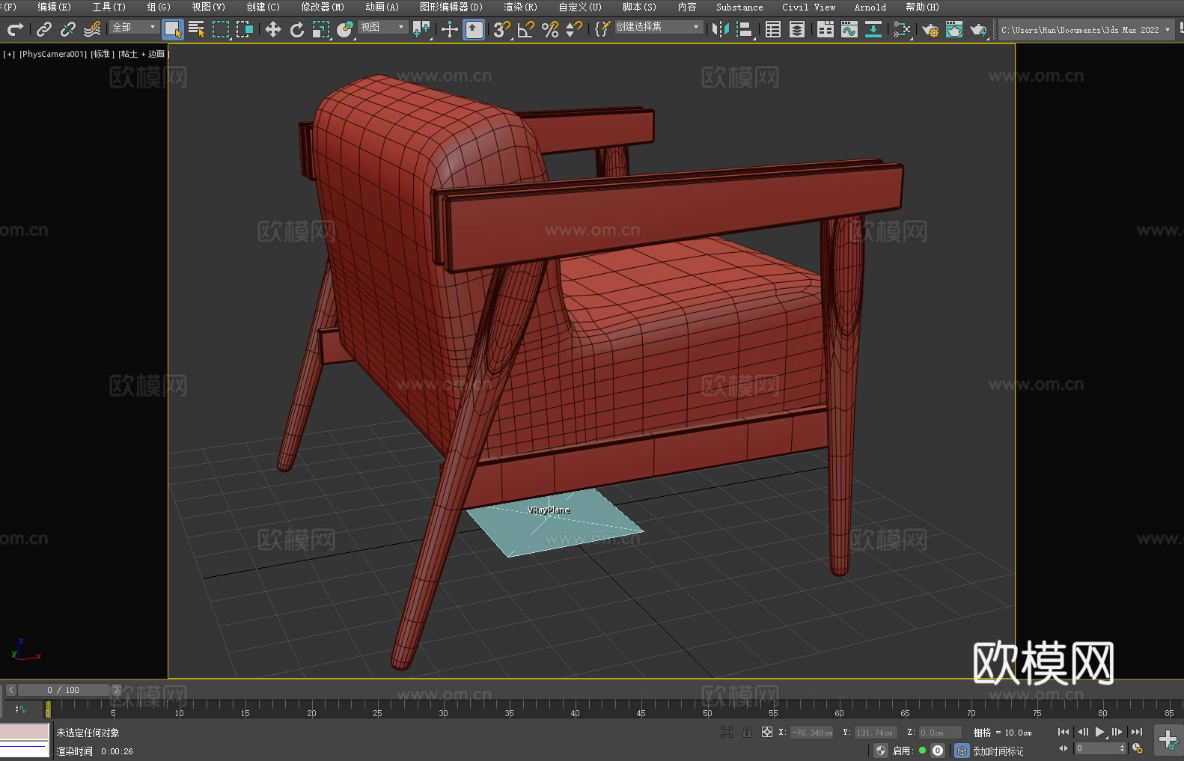Click the viewport [+] general menu label

click(x=9, y=54)
